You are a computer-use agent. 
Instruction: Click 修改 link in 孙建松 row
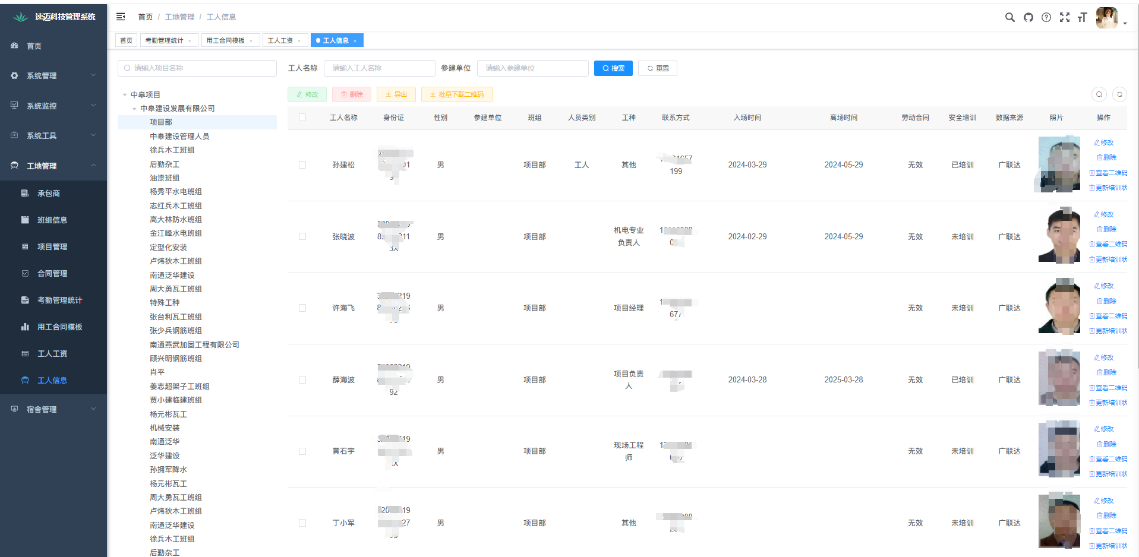click(1104, 143)
